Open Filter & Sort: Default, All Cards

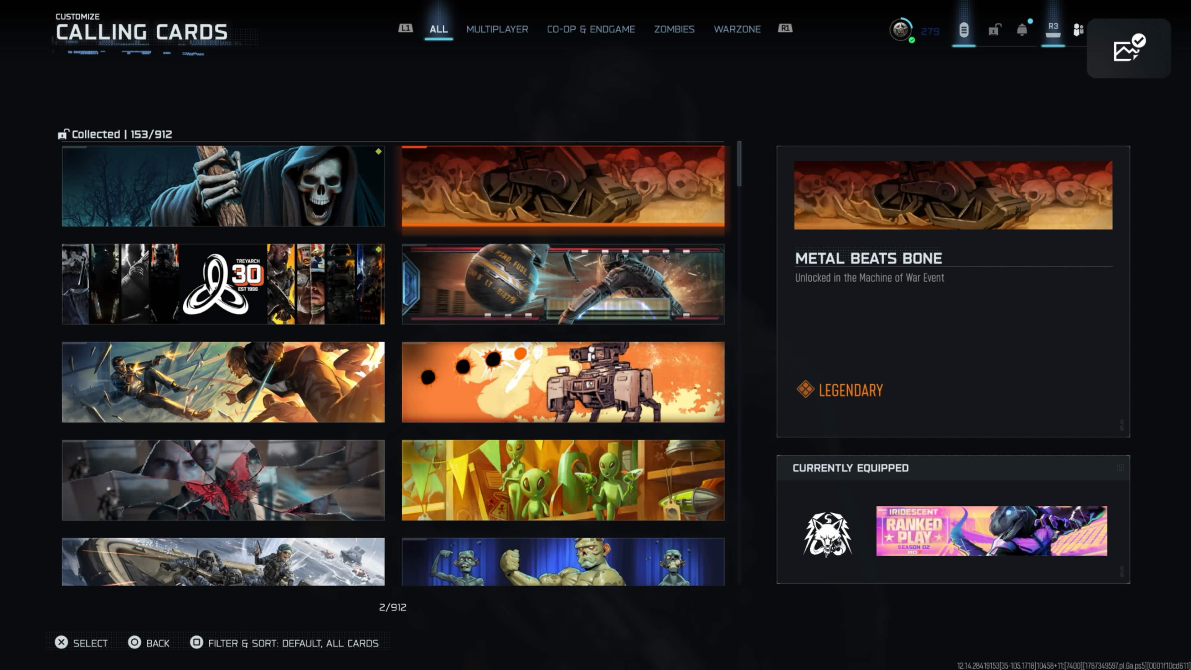(293, 643)
